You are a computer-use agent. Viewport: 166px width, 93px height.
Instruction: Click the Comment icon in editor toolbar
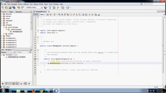(x=96, y=14)
